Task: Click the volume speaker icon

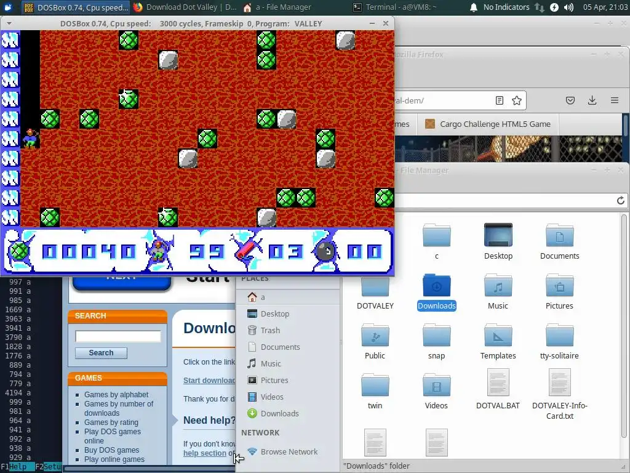Action: [568, 7]
